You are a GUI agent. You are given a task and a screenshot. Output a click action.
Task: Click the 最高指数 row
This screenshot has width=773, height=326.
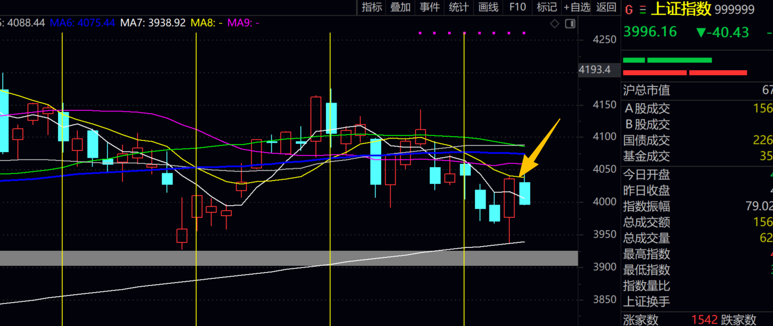coord(697,255)
